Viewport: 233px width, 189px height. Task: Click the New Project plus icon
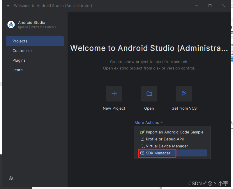click(114, 94)
